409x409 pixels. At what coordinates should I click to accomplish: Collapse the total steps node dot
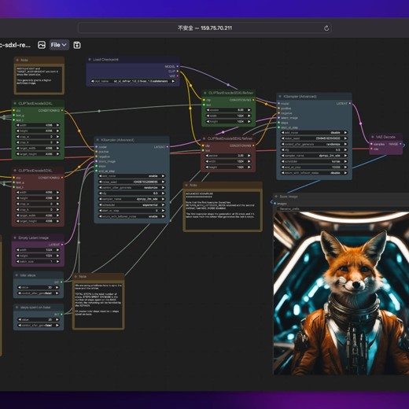(x=17, y=275)
